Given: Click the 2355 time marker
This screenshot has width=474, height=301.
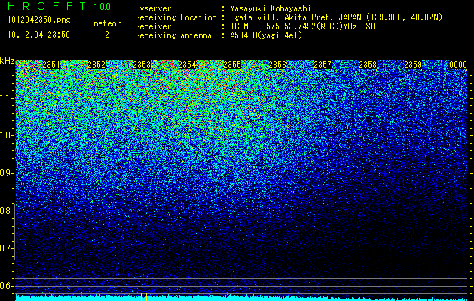Looking at the screenshot, I should click(232, 65).
